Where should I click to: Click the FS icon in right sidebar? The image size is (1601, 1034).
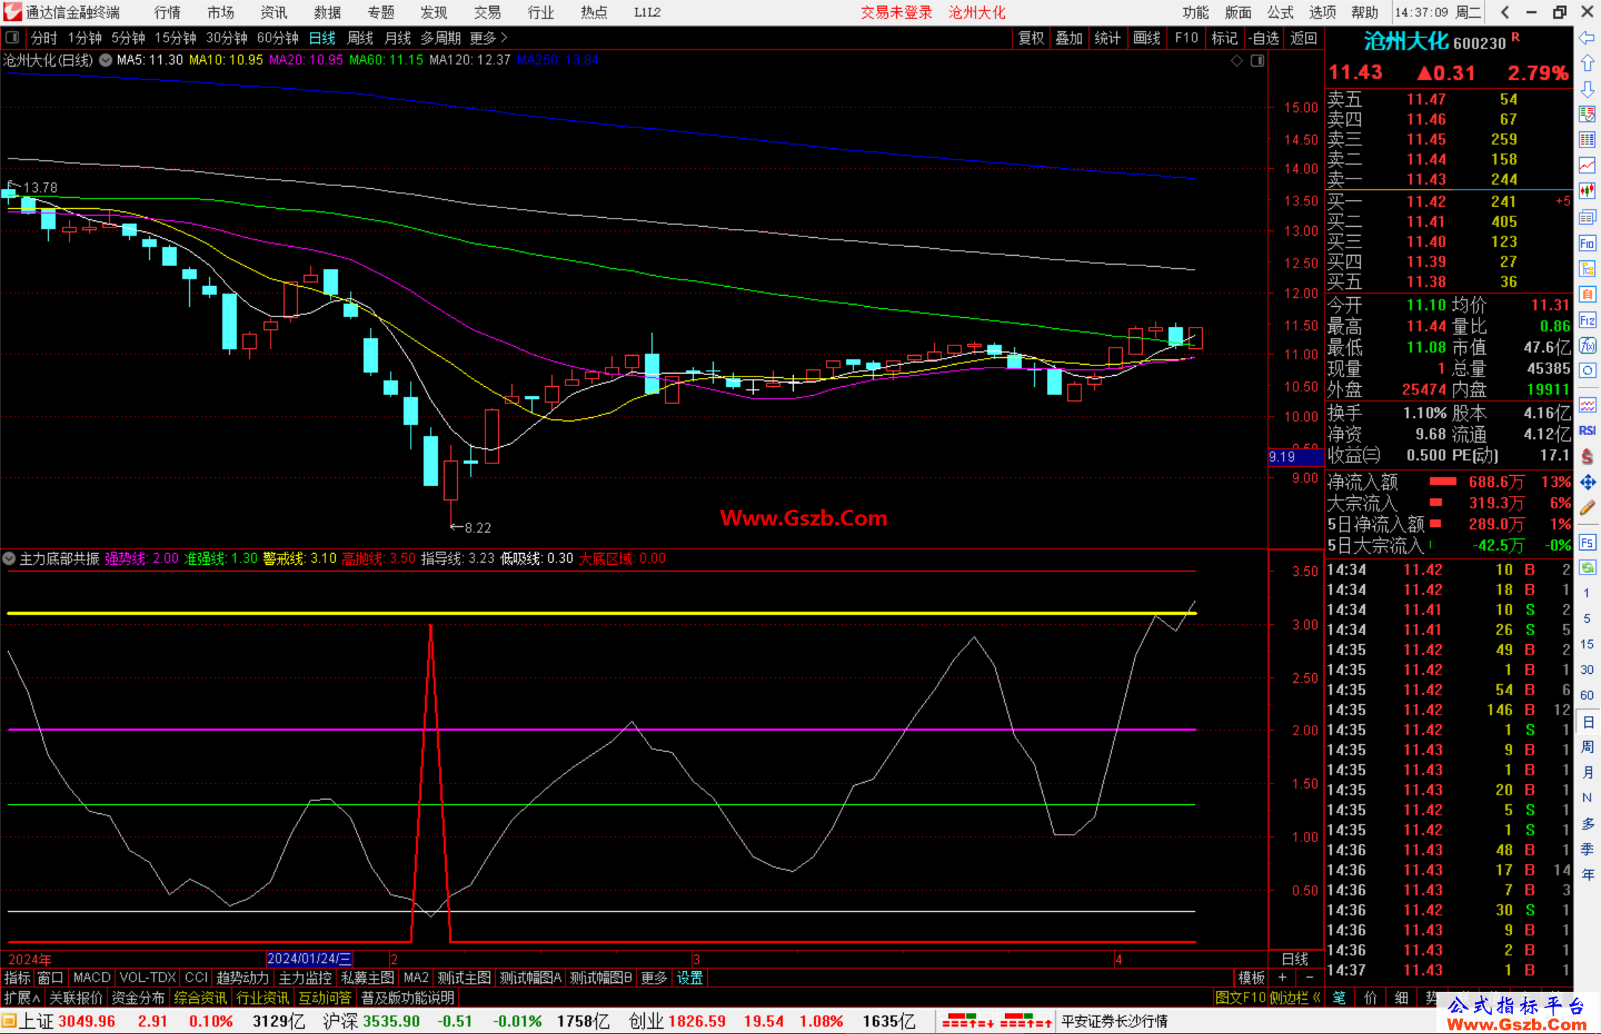(1587, 543)
